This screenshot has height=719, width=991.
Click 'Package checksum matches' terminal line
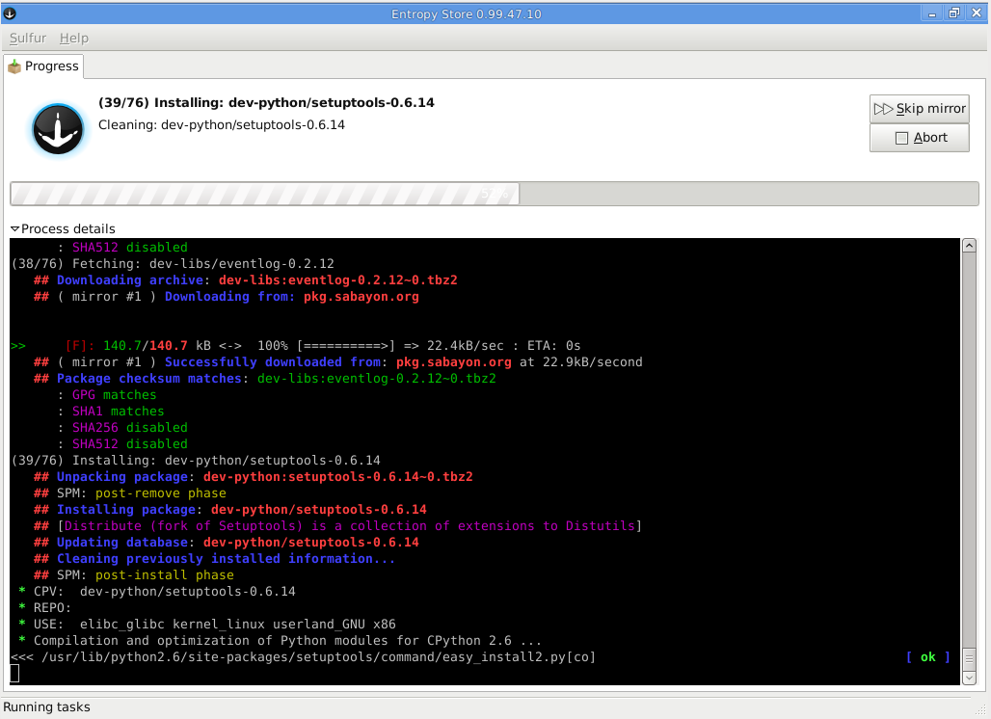coord(265,379)
